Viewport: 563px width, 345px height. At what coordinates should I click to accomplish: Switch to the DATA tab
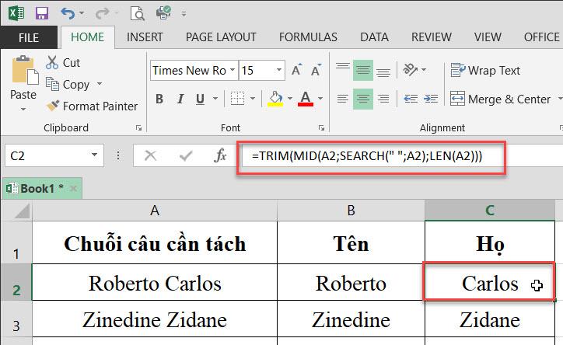[374, 37]
